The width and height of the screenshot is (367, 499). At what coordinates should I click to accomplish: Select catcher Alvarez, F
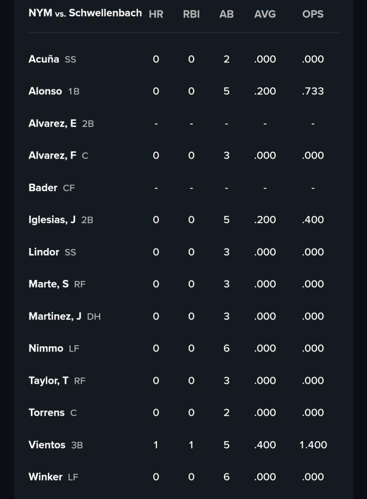(52, 156)
